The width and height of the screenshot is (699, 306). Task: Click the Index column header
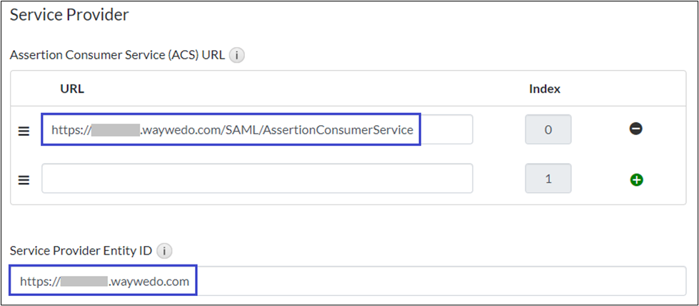(544, 89)
